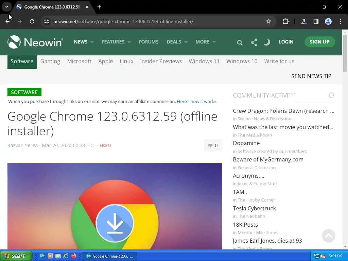The height and width of the screenshot is (261, 348).
Task: Open a new tab with the plus button
Action: click(99, 7)
